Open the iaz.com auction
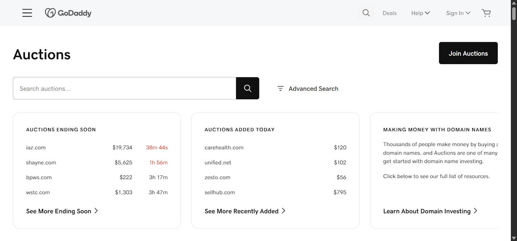 pyautogui.click(x=36, y=148)
